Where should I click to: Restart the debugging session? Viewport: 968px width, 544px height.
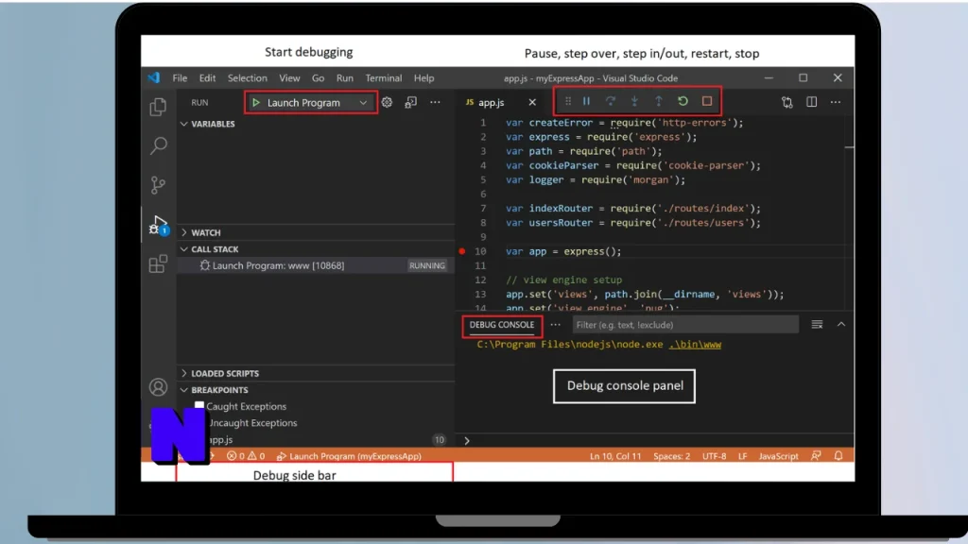tap(683, 101)
